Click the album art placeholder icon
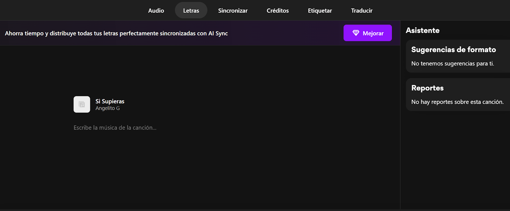The image size is (510, 211). [x=82, y=104]
